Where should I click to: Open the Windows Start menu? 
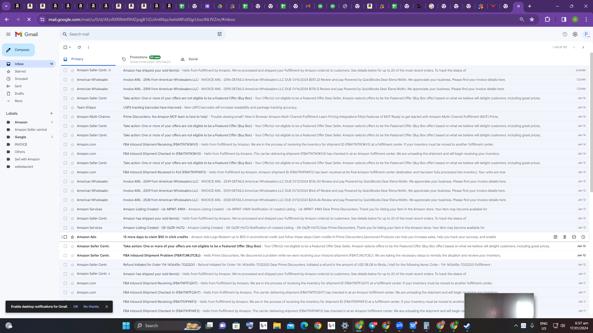tap(126, 326)
